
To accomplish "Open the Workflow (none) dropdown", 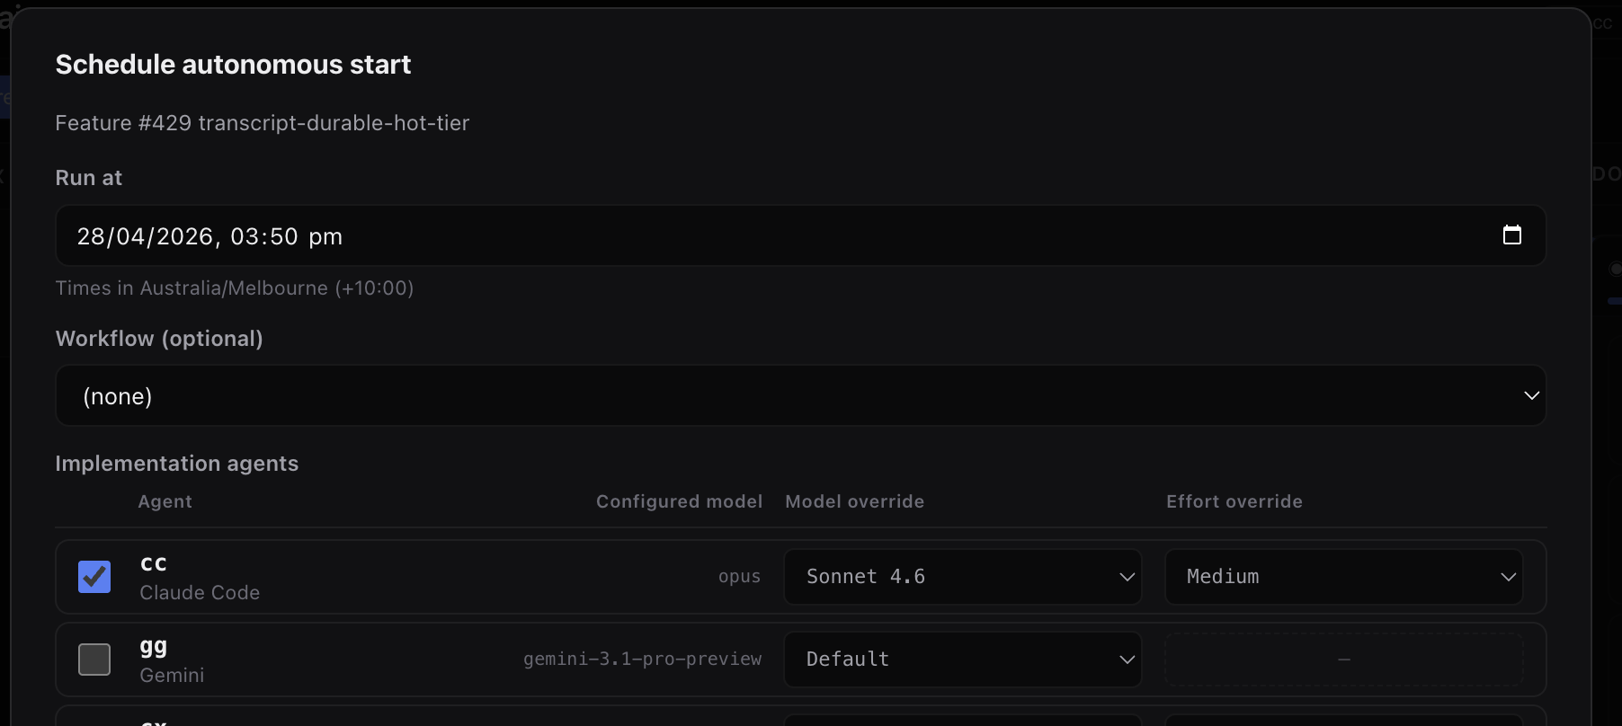I will pos(800,396).
